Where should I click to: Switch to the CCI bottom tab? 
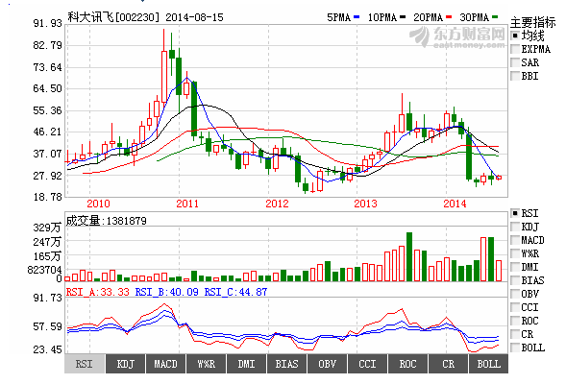point(367,364)
